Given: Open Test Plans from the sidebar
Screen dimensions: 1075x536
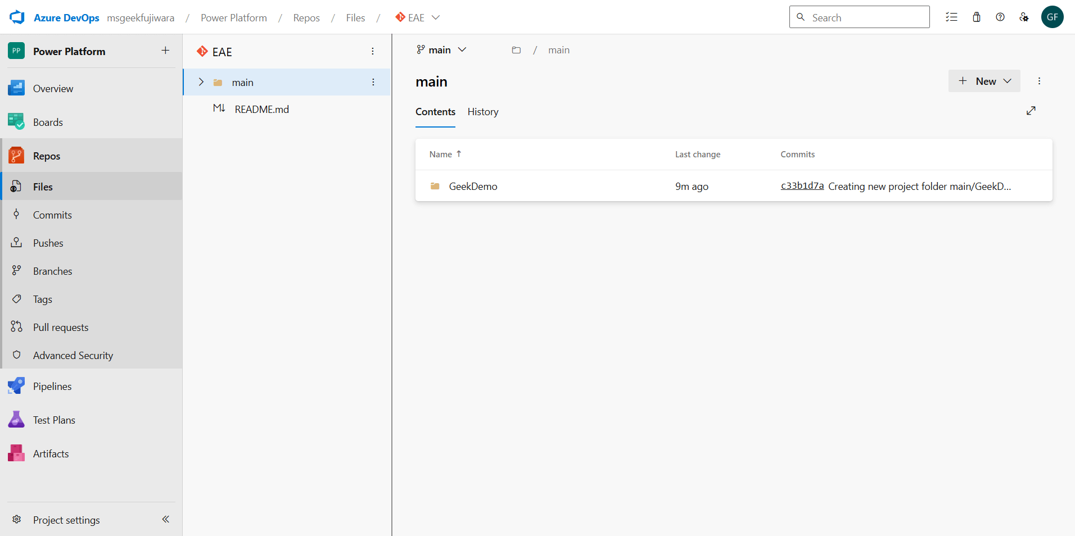Looking at the screenshot, I should tap(54, 420).
